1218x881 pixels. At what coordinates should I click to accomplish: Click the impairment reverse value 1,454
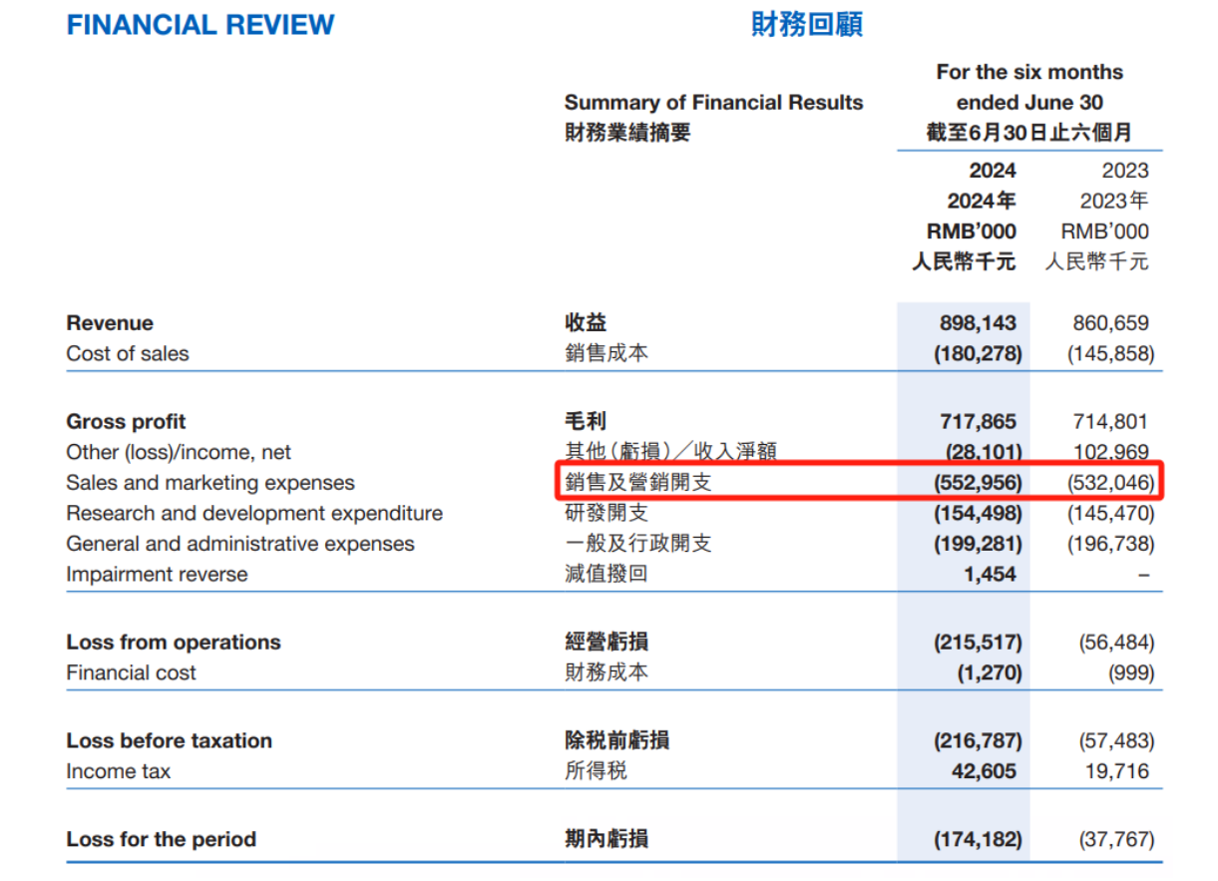click(990, 575)
